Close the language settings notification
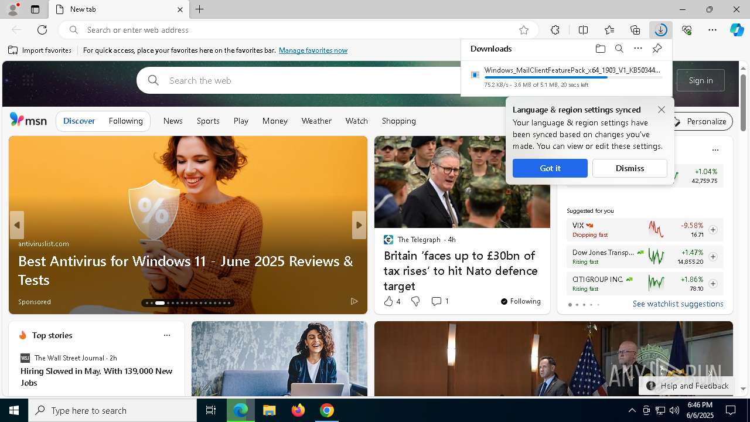750x422 pixels. click(x=662, y=110)
